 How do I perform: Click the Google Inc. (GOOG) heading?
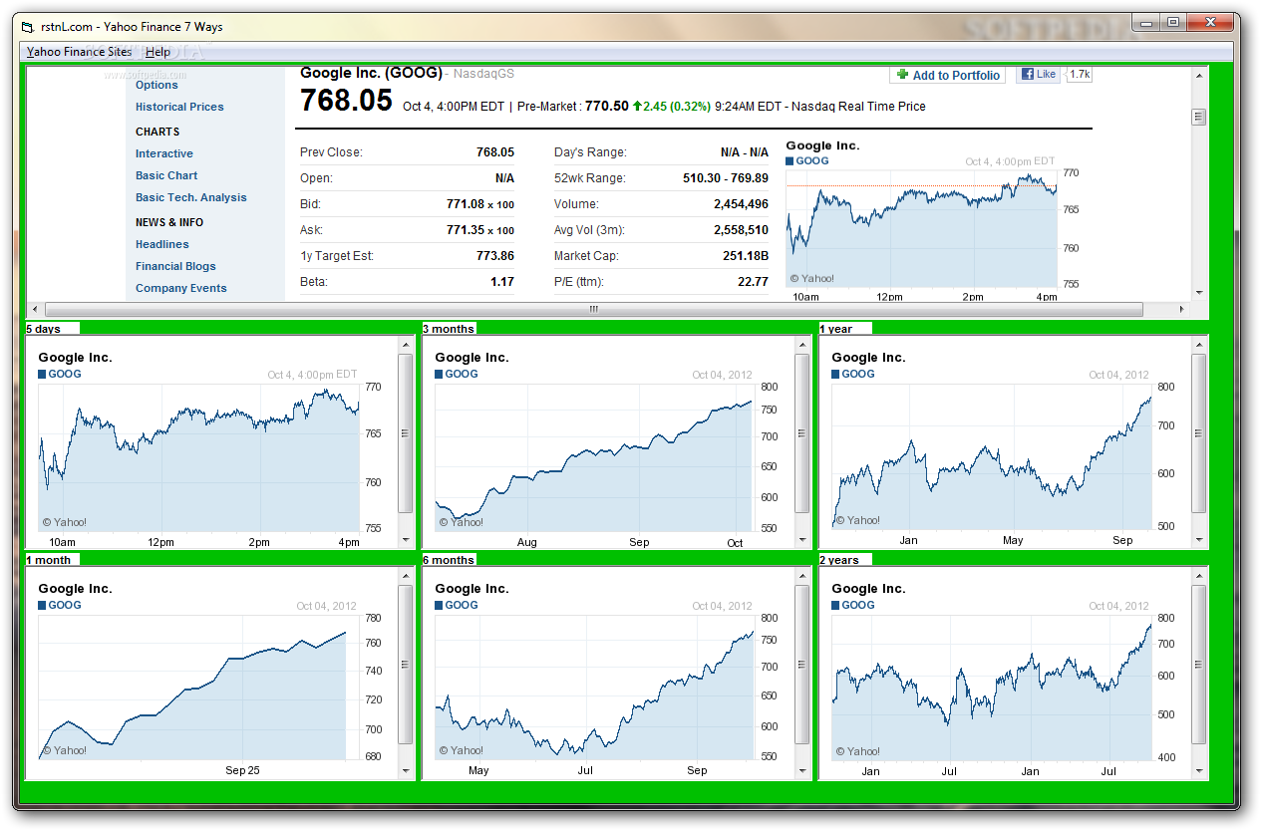tap(371, 73)
